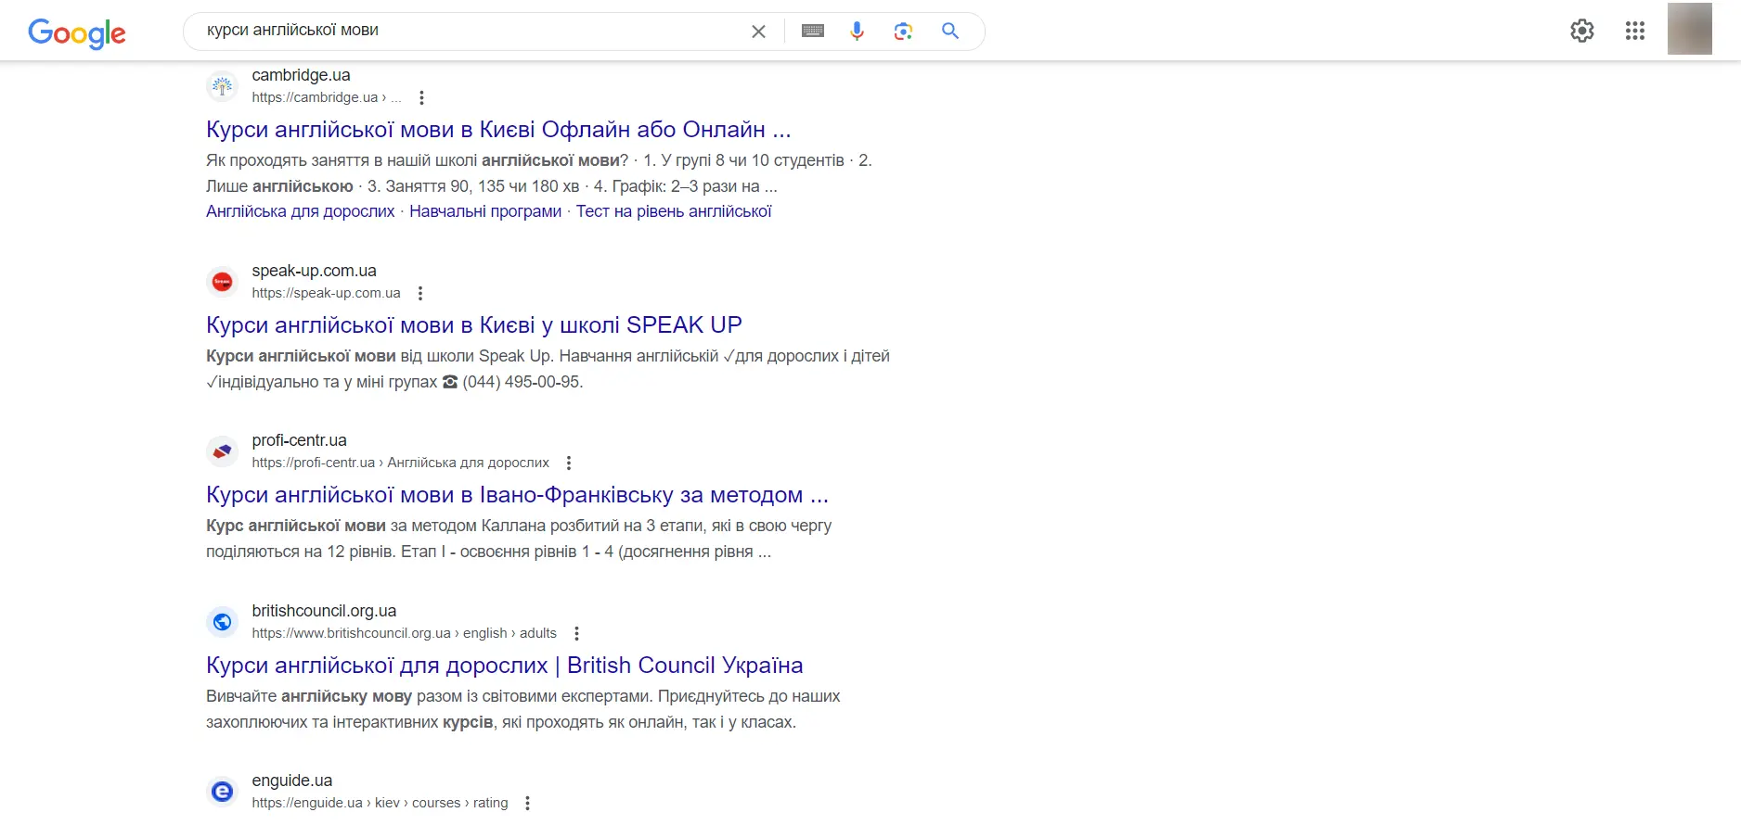Open Навчальні програми sitelink
The height and width of the screenshot is (825, 1741).
click(485, 211)
